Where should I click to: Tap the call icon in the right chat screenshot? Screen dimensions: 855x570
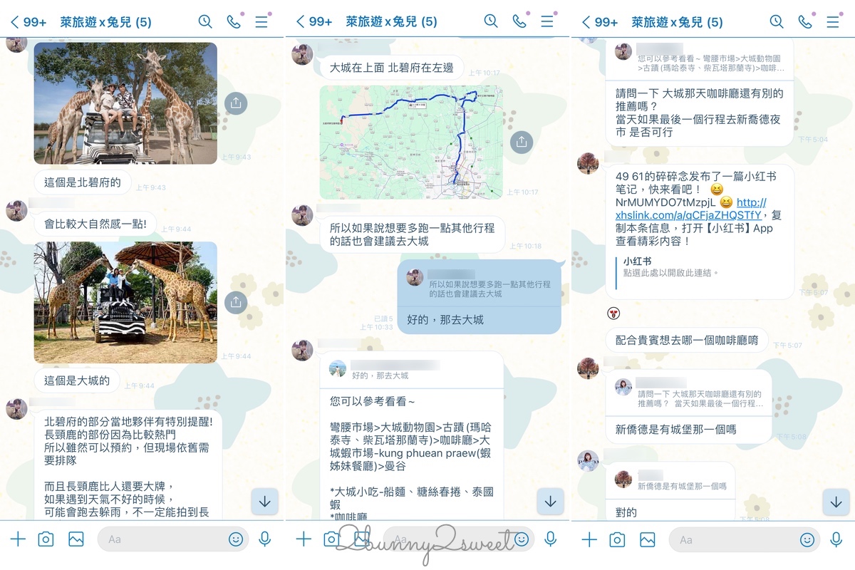[x=805, y=21]
